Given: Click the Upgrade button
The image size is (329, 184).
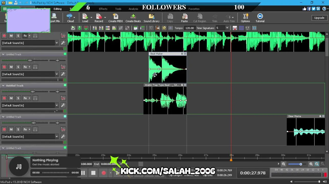Looking at the screenshot, I should [319, 18].
